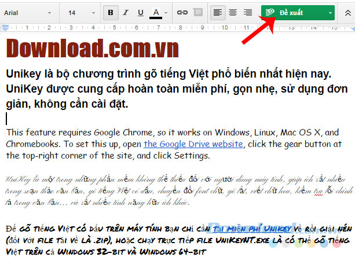Align text to the right

(x=248, y=12)
